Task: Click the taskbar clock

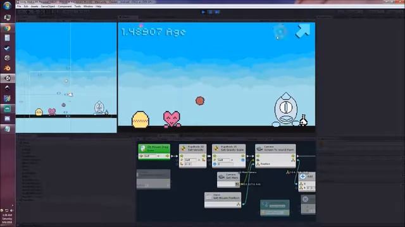Action: coord(7,219)
